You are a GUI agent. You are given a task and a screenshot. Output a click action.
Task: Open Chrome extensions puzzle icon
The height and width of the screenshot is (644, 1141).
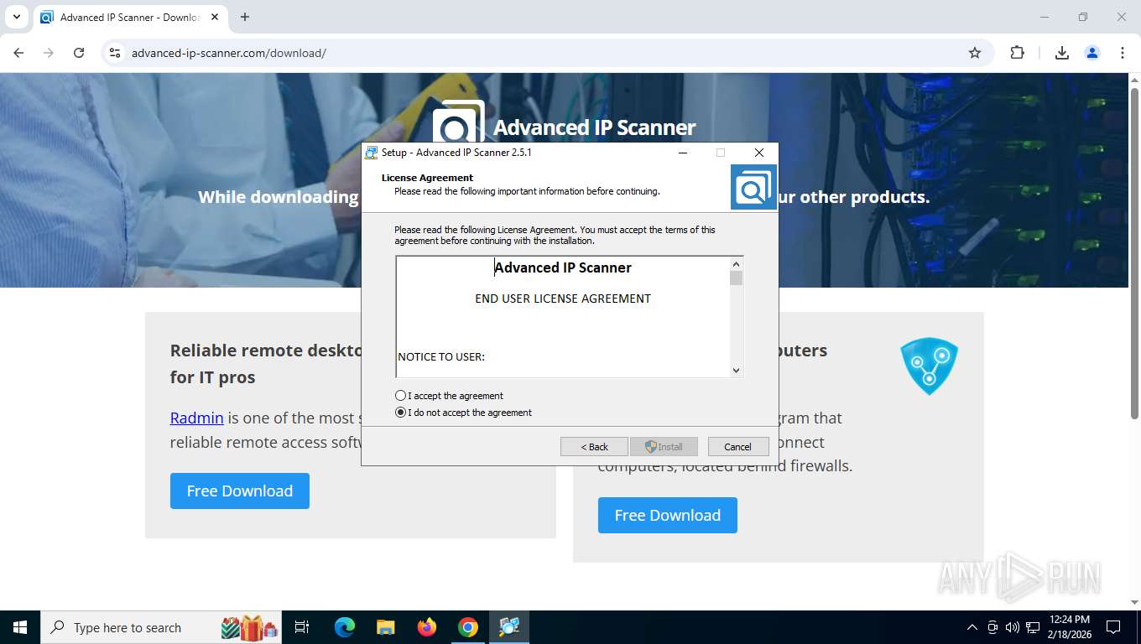tap(1018, 53)
